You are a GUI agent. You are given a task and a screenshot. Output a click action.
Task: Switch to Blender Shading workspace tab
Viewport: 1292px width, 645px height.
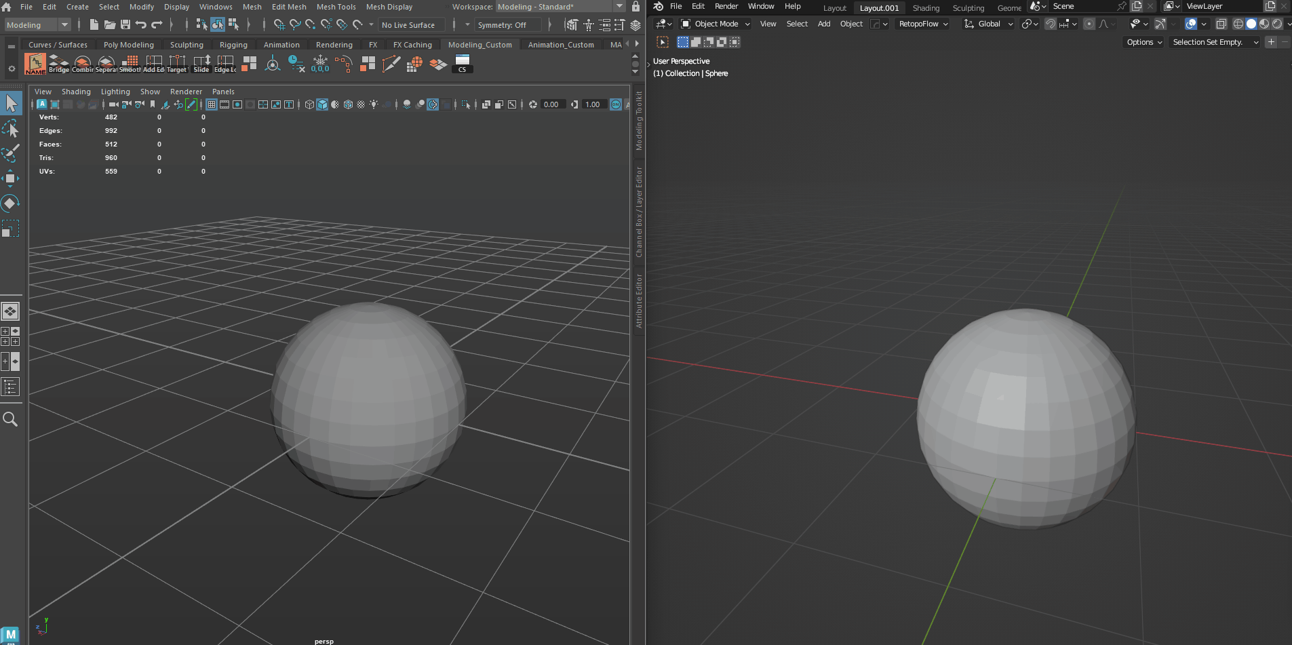click(926, 8)
